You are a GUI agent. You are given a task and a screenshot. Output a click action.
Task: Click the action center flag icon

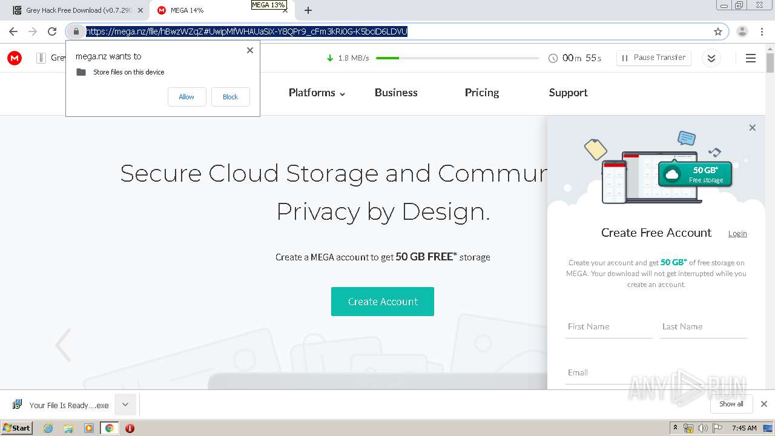tap(717, 428)
